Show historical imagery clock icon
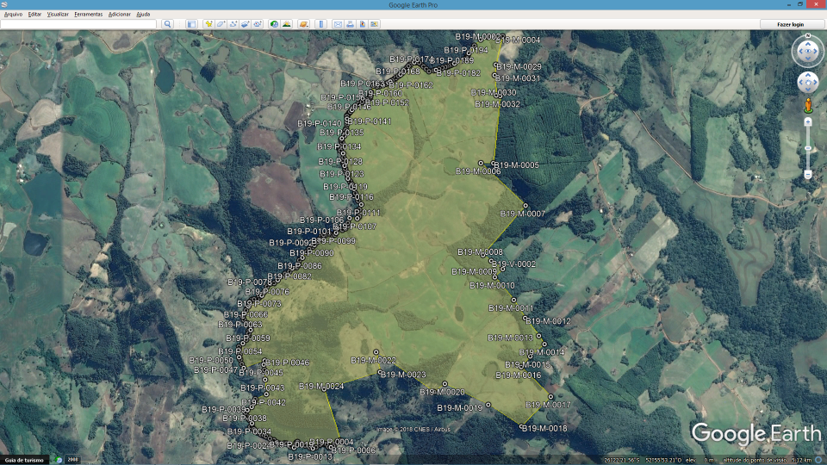The width and height of the screenshot is (827, 465). point(274,24)
